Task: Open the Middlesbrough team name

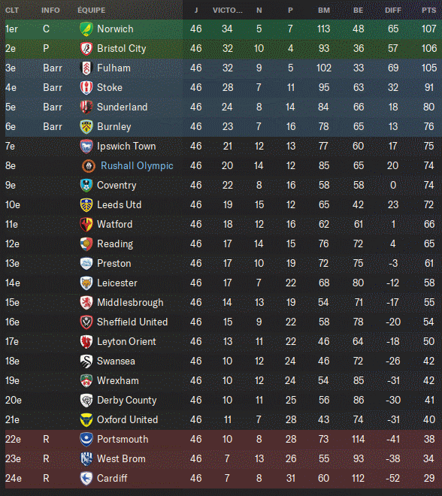Action: 130,302
